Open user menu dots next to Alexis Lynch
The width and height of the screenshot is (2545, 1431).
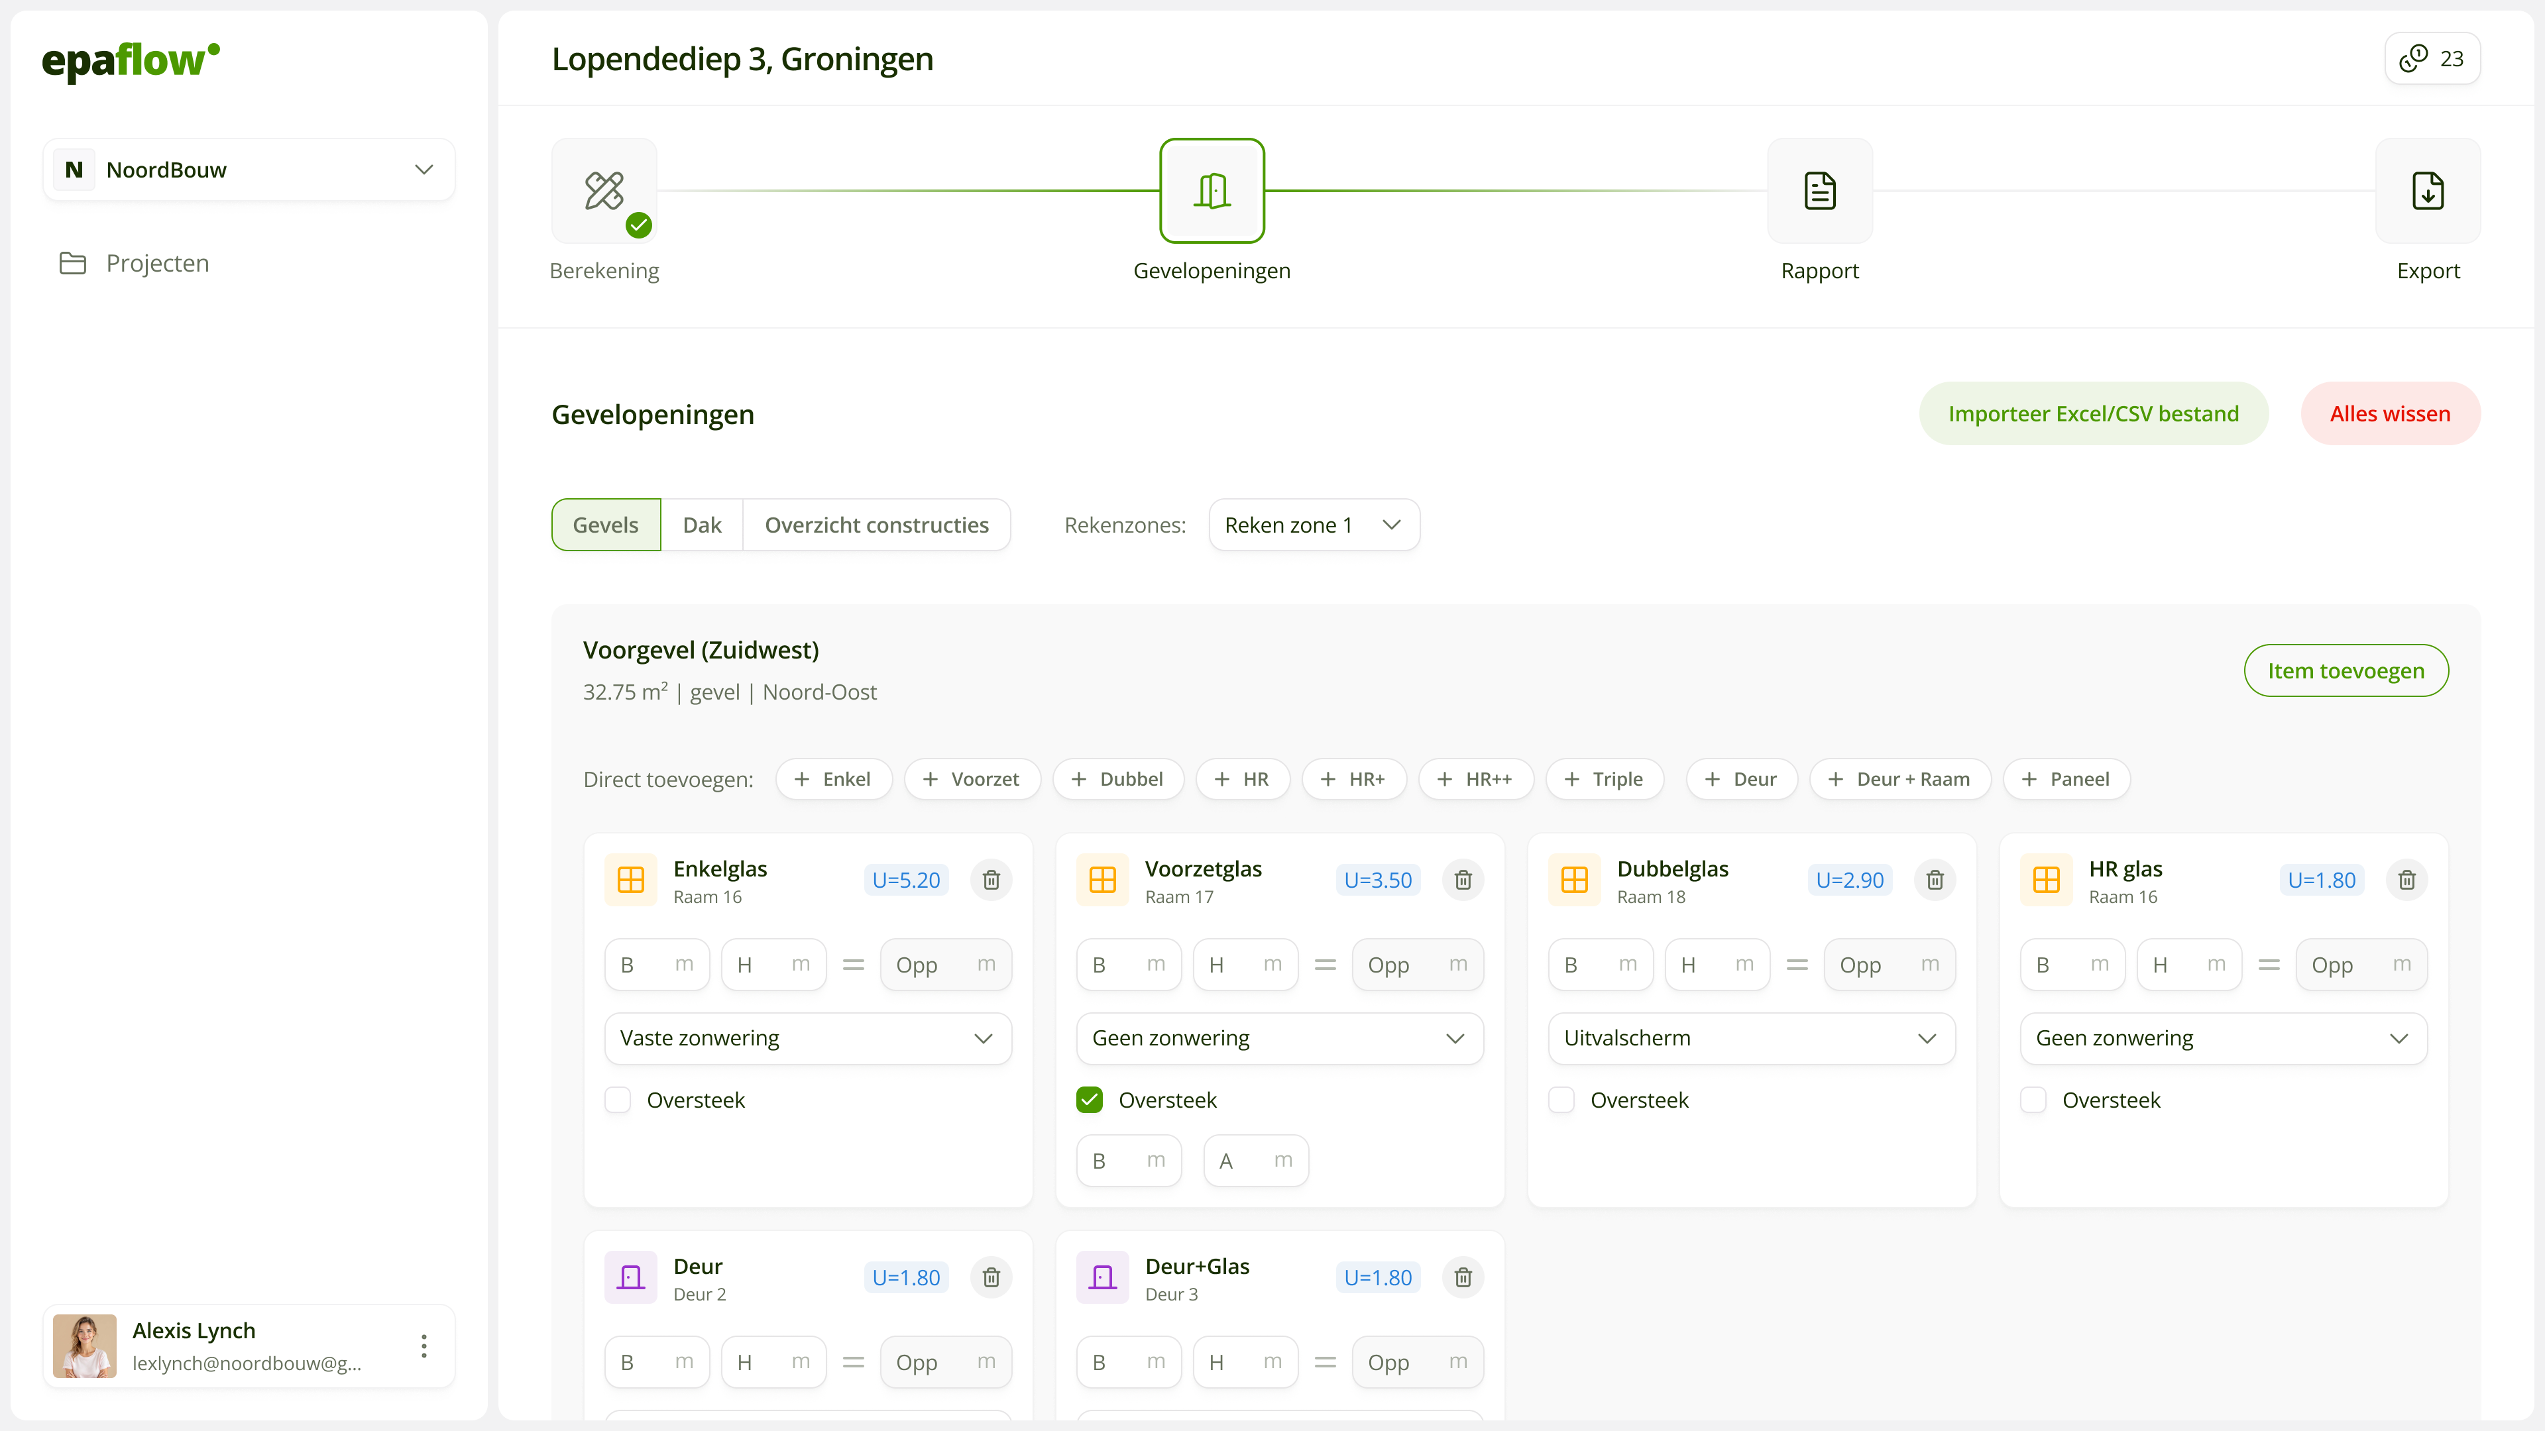tap(424, 1345)
